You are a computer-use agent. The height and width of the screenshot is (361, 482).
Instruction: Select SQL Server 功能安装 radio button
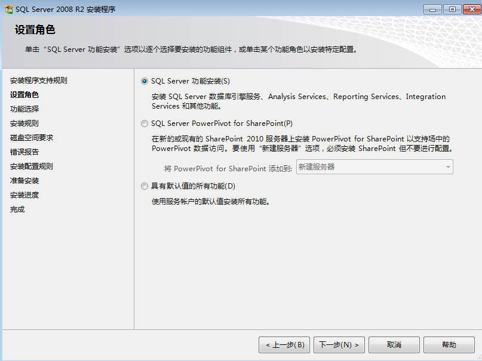pyautogui.click(x=144, y=81)
